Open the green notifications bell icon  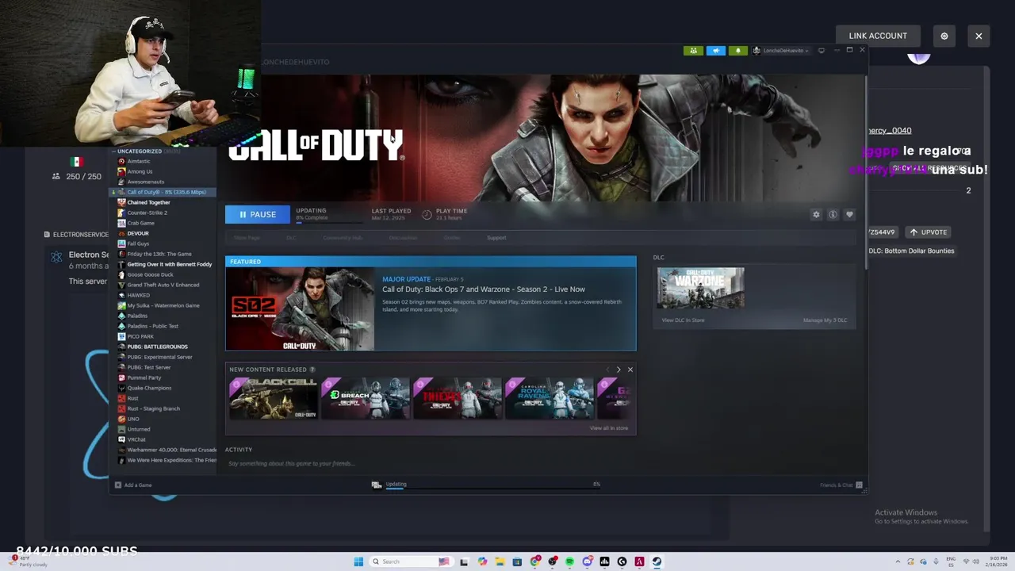(738, 51)
